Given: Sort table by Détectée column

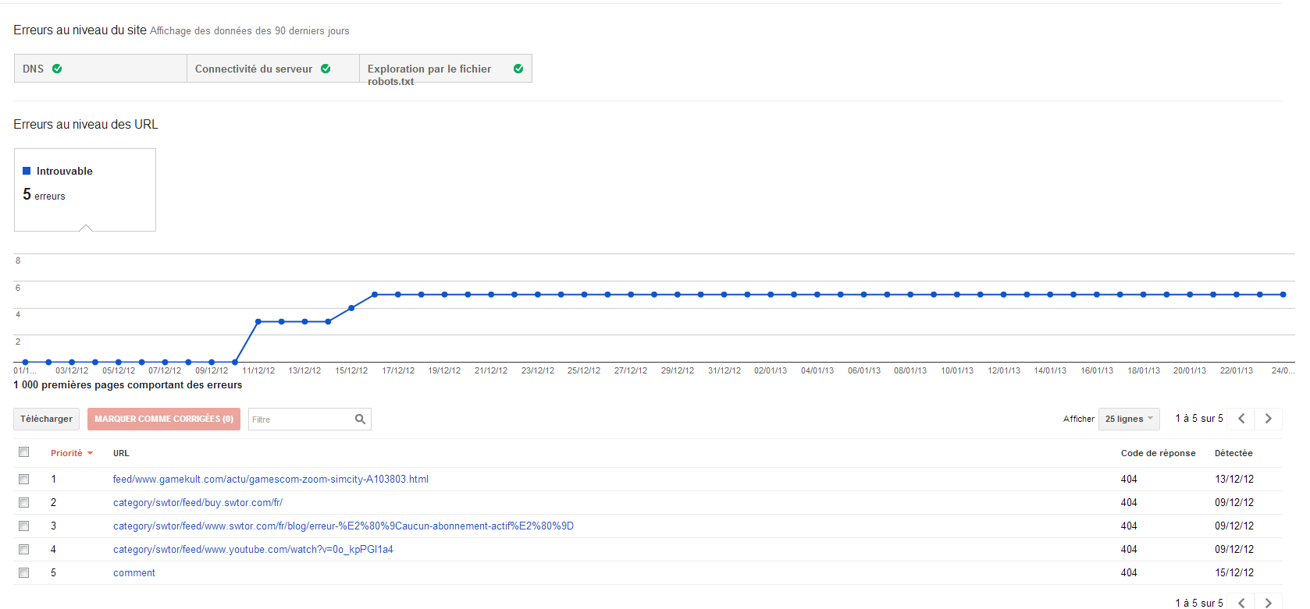Looking at the screenshot, I should [1233, 453].
